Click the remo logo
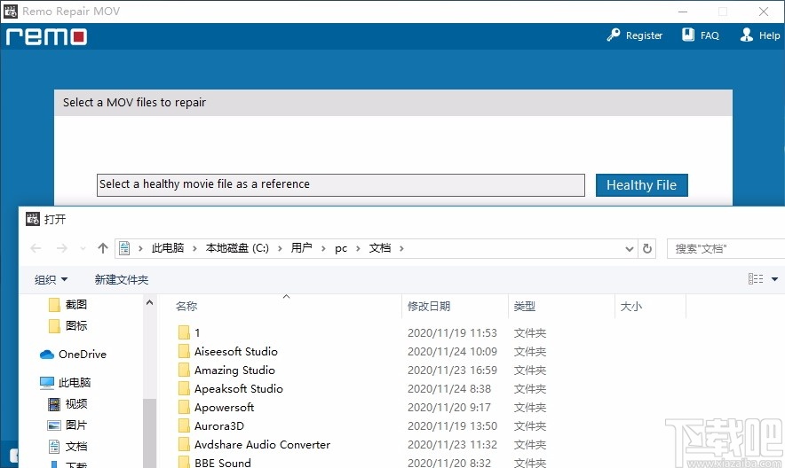785x468 pixels. coord(46,36)
